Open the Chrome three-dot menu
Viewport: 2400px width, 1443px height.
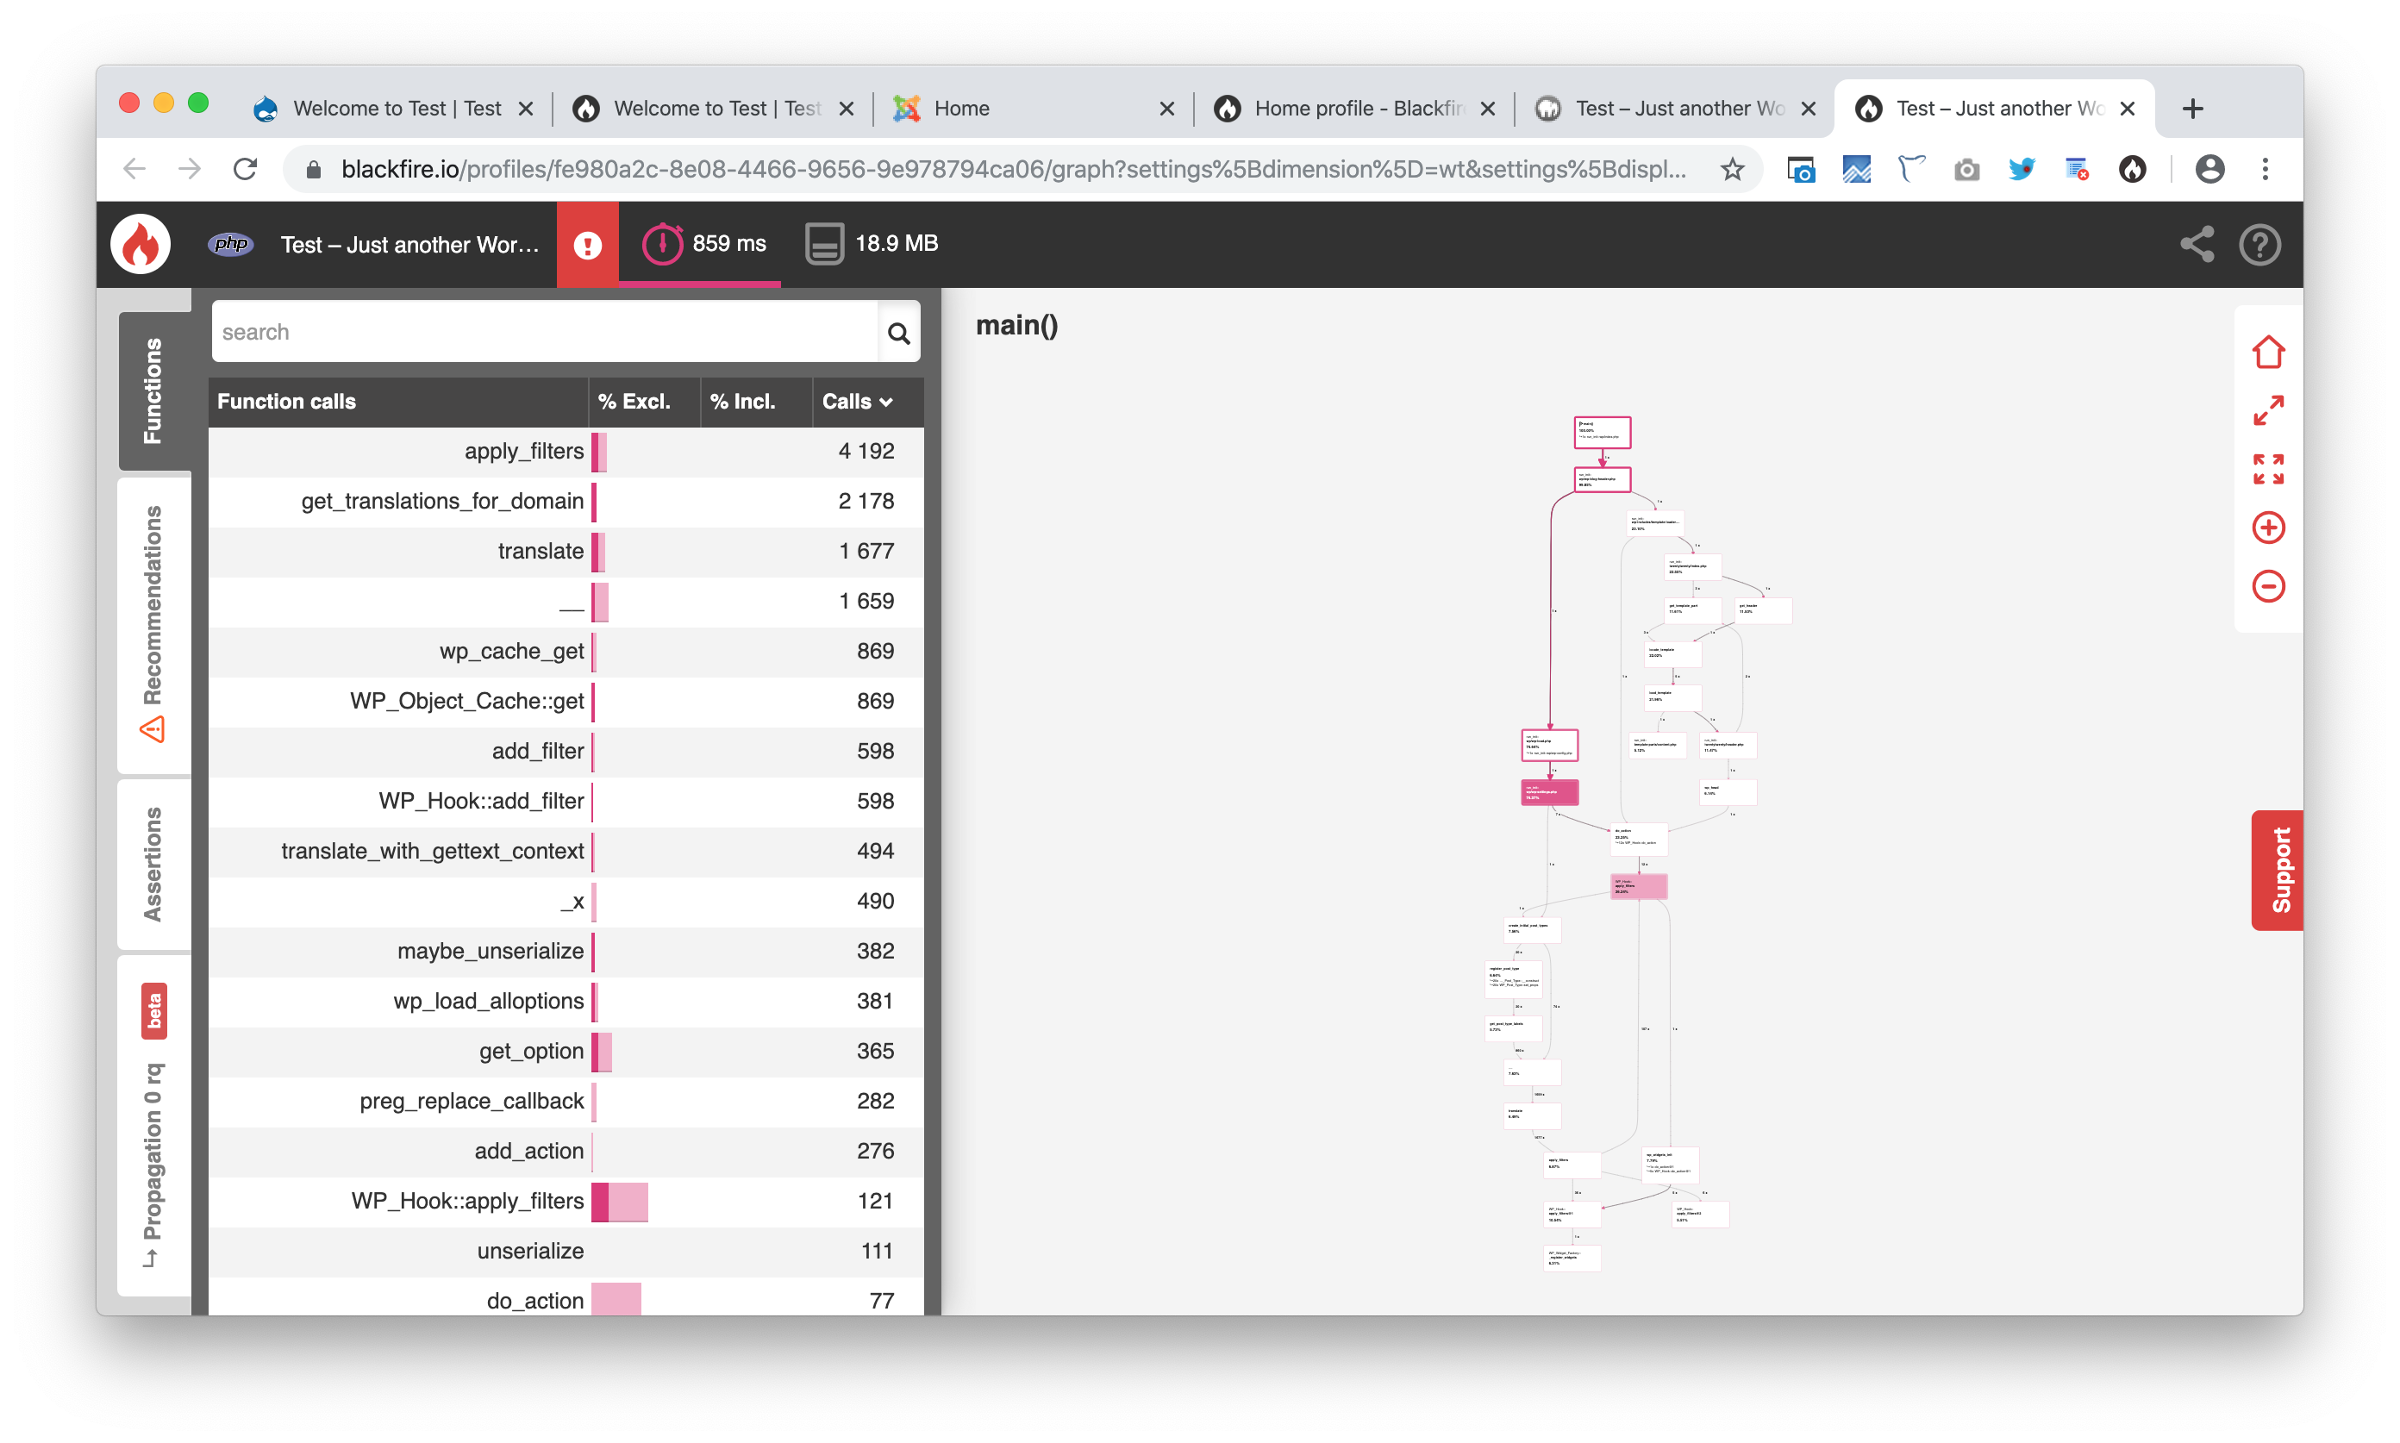(2265, 169)
